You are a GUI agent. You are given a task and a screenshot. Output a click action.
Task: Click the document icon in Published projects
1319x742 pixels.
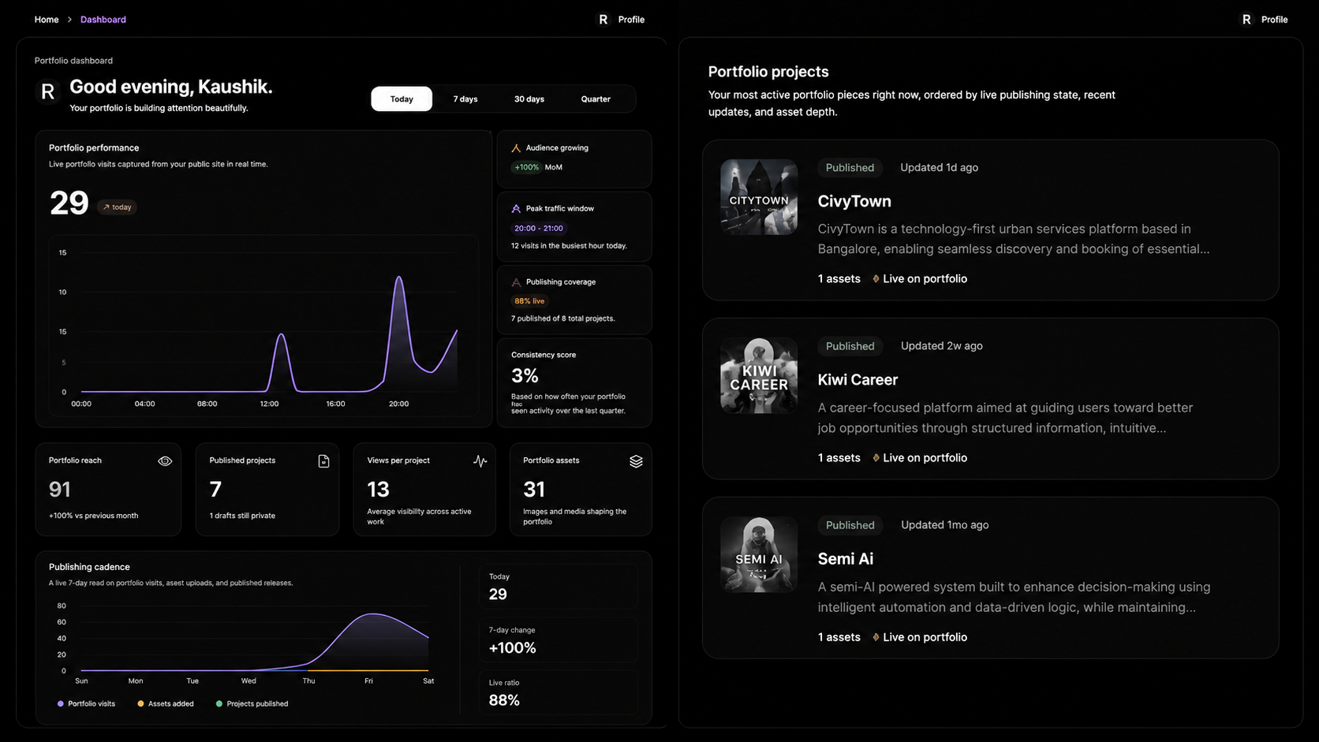[323, 461]
